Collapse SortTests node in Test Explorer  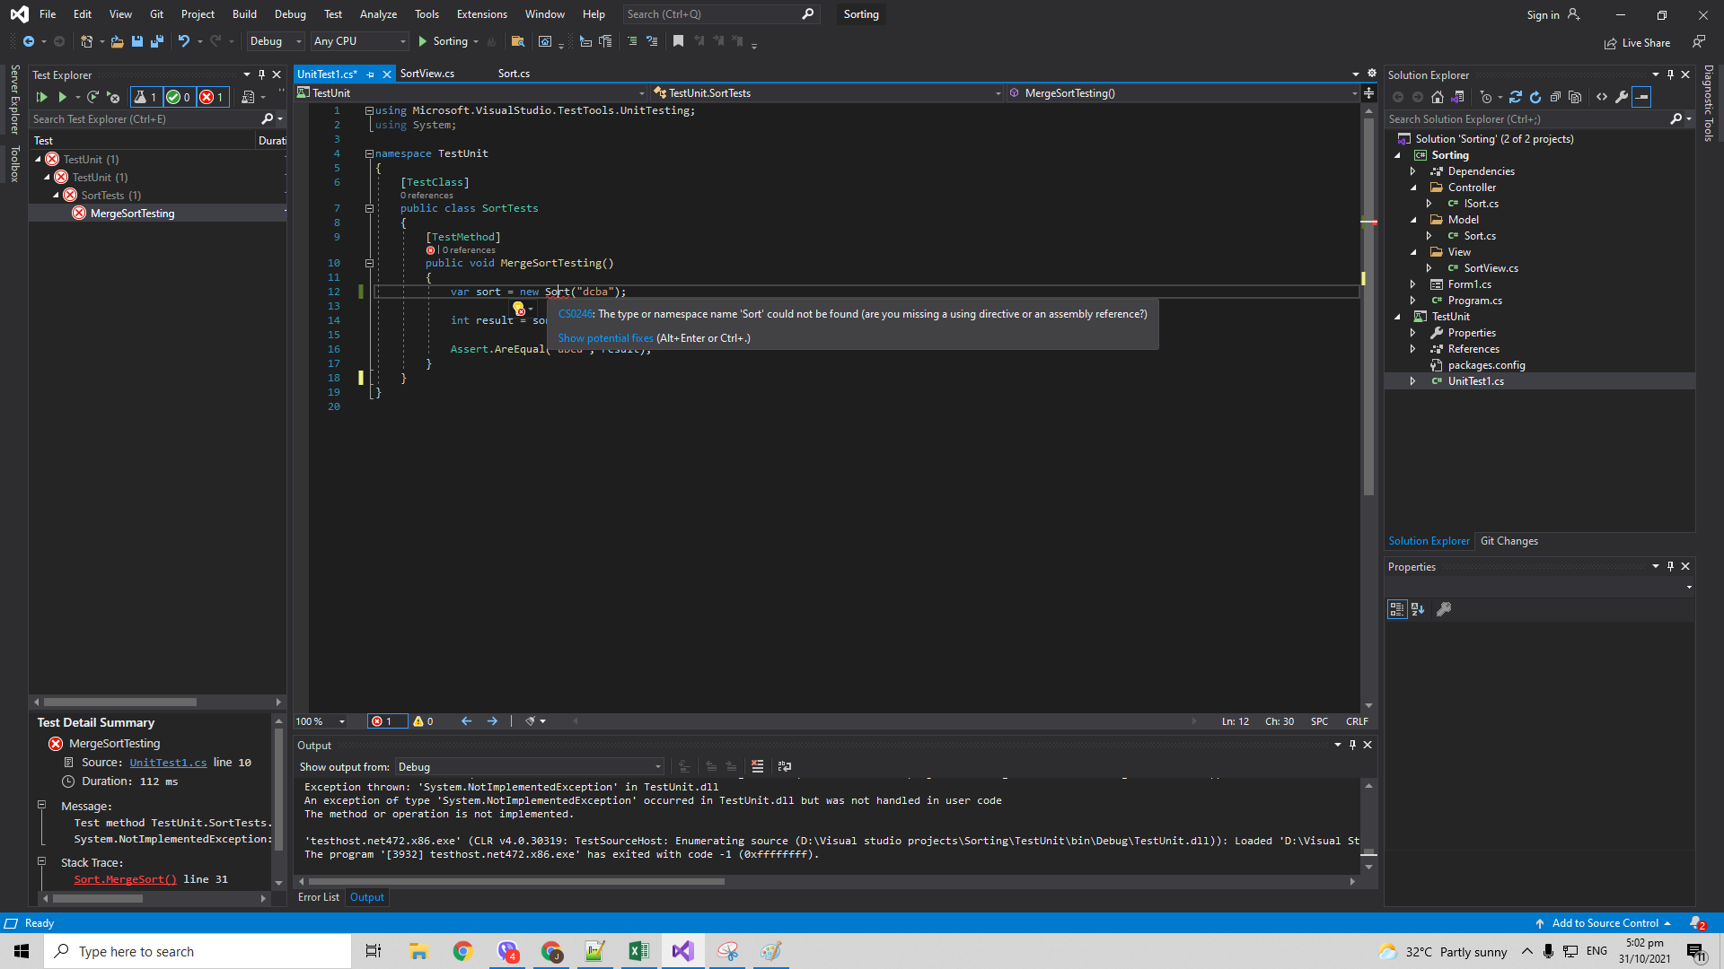point(56,195)
